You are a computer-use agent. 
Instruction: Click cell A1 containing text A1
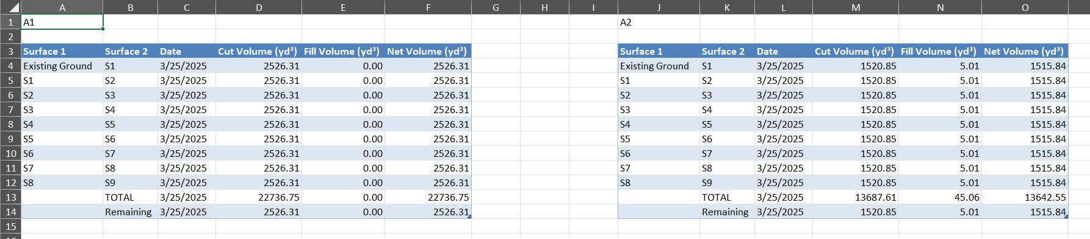62,22
